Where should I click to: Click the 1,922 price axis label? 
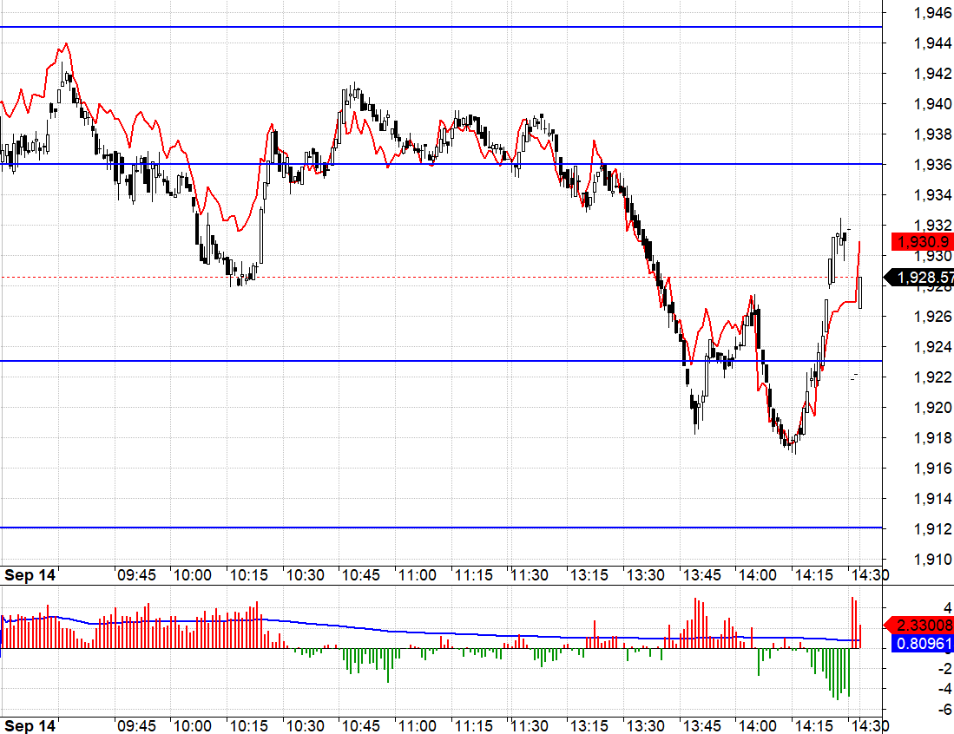coord(932,377)
